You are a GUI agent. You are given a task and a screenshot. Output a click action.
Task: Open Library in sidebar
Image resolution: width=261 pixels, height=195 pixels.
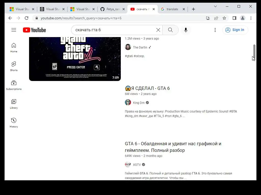point(14,104)
